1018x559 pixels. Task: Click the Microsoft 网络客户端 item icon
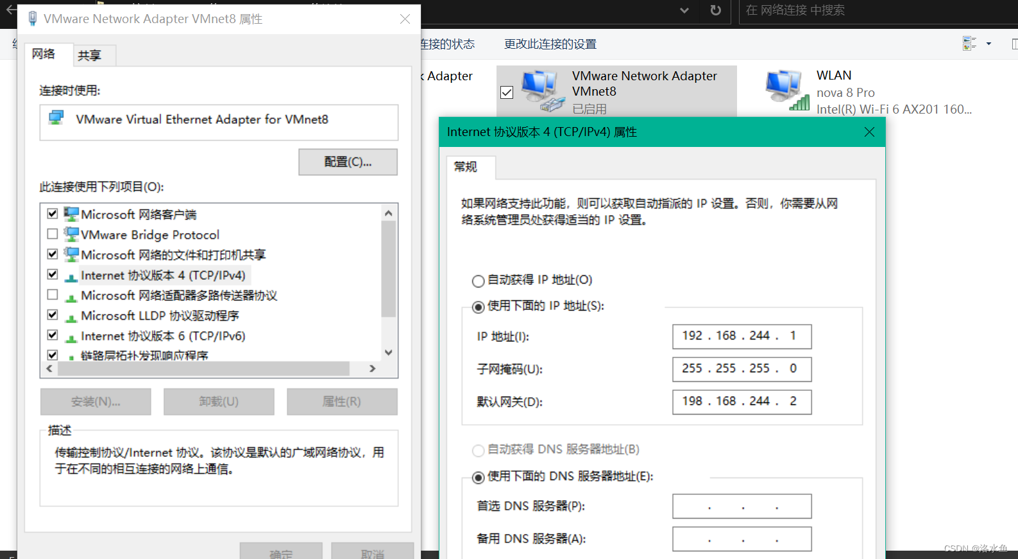point(71,214)
